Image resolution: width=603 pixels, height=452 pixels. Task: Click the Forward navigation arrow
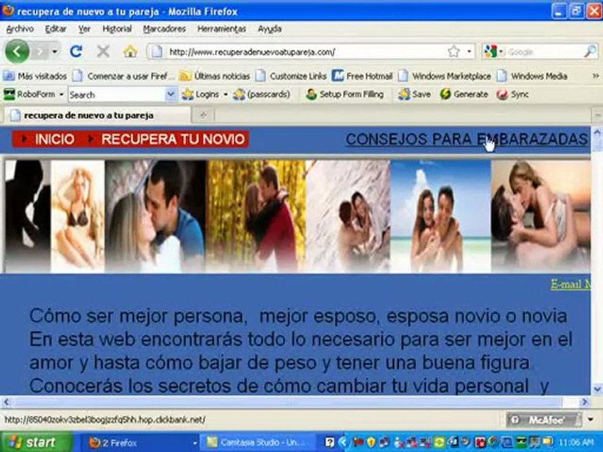pos(40,51)
